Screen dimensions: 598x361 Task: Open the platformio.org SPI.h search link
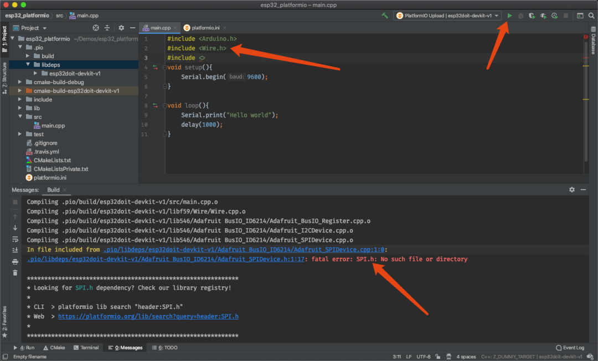pos(148,316)
